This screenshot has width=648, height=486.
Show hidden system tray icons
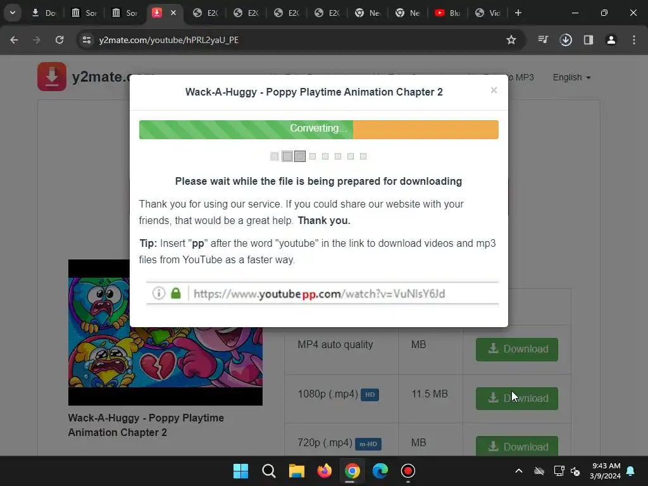519,471
